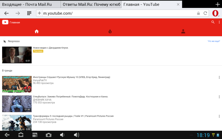Screen dimensions: 222x139
Task: Click 770 353 просмотра view count
Action: pyautogui.click(x=44, y=103)
